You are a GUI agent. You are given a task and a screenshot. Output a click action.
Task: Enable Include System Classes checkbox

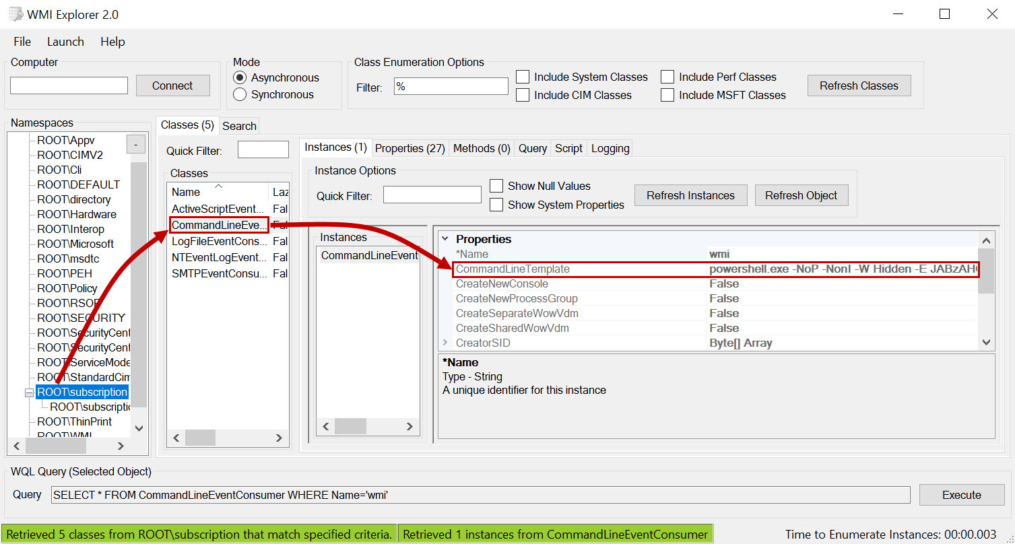click(x=523, y=77)
